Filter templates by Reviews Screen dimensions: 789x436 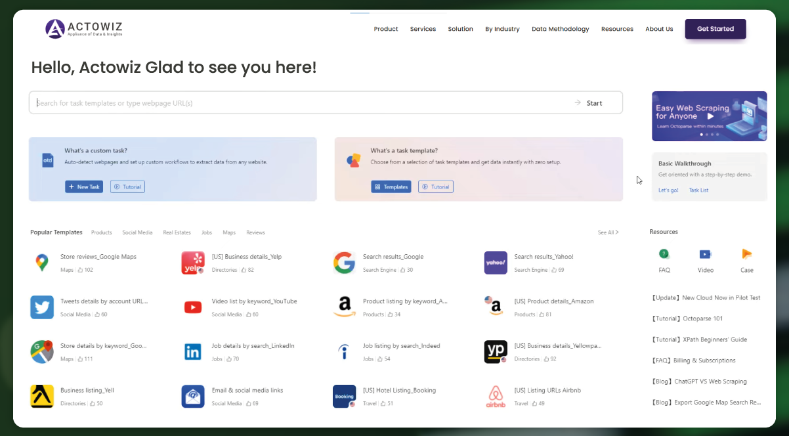(x=255, y=232)
